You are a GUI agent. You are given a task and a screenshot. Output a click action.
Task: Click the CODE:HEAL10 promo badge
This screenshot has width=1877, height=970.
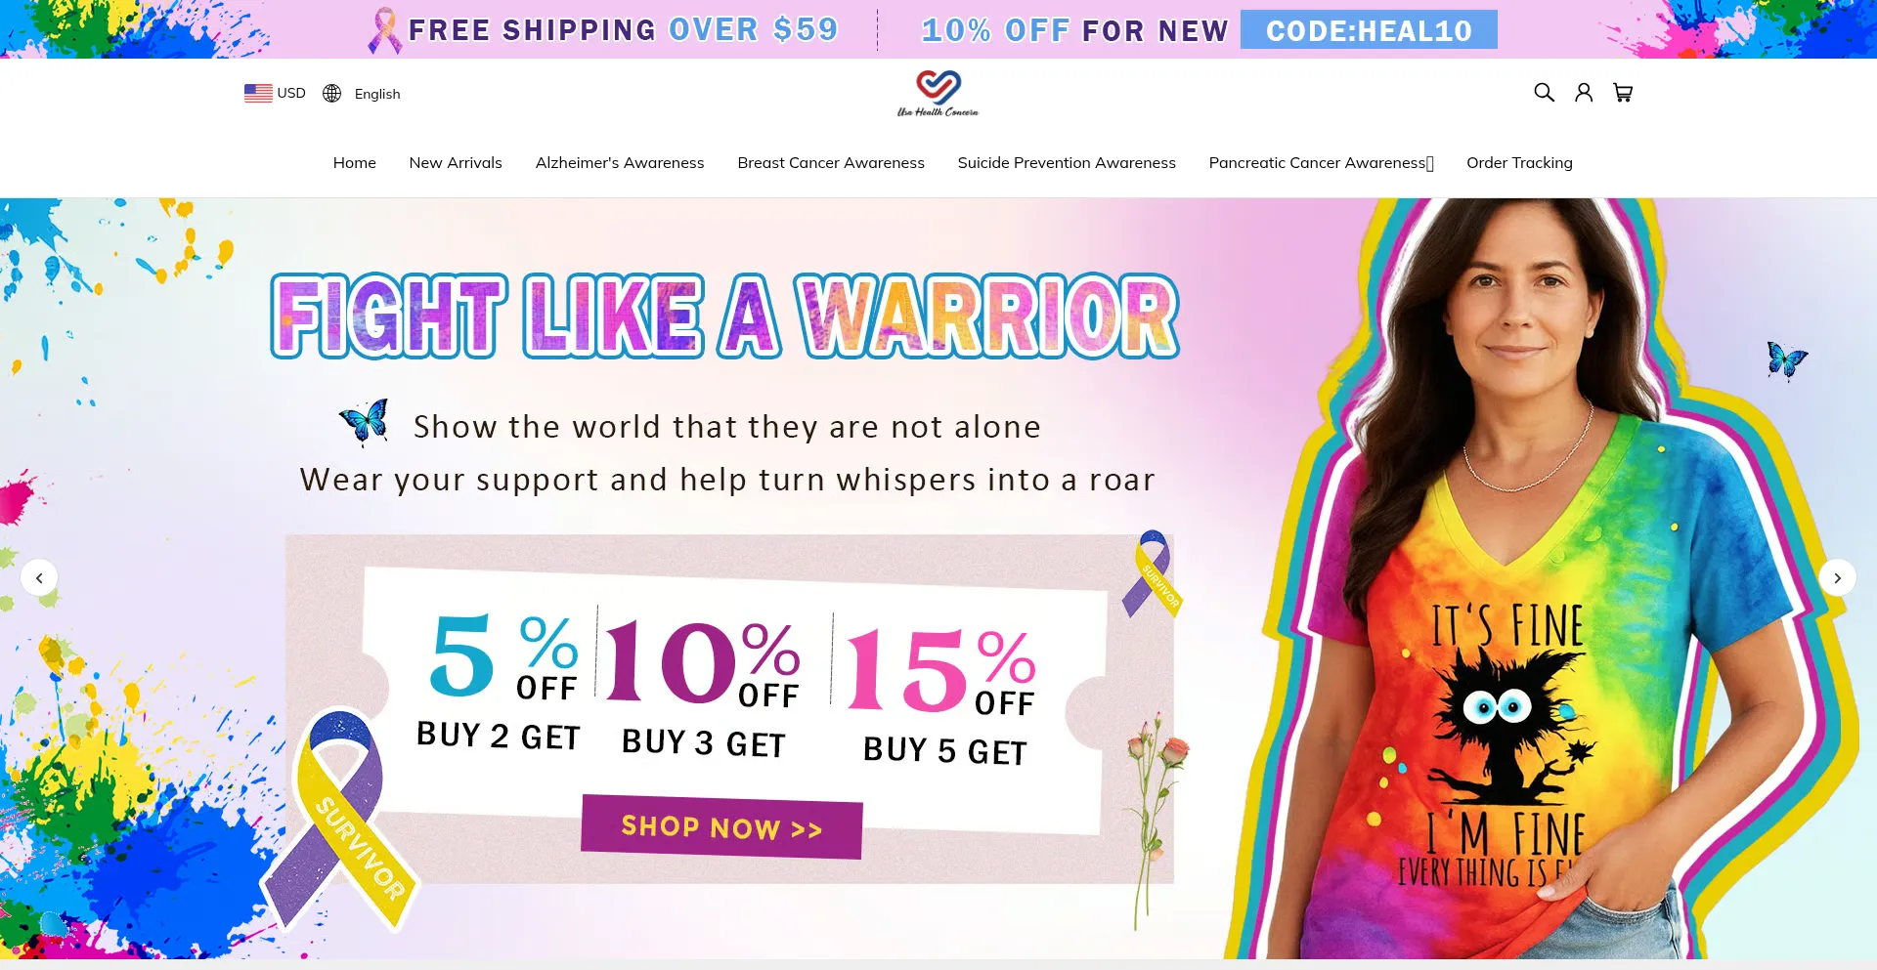[x=1369, y=30]
